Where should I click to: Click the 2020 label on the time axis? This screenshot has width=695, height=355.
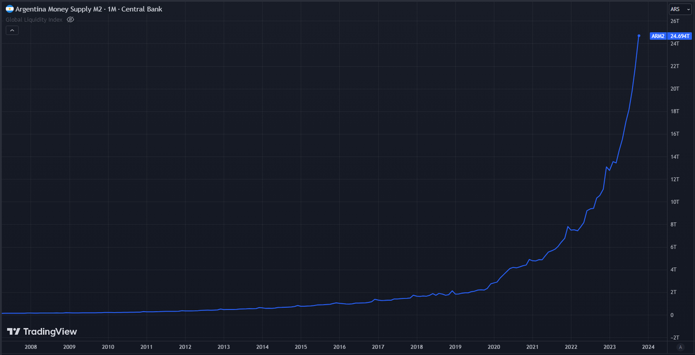tap(494, 347)
